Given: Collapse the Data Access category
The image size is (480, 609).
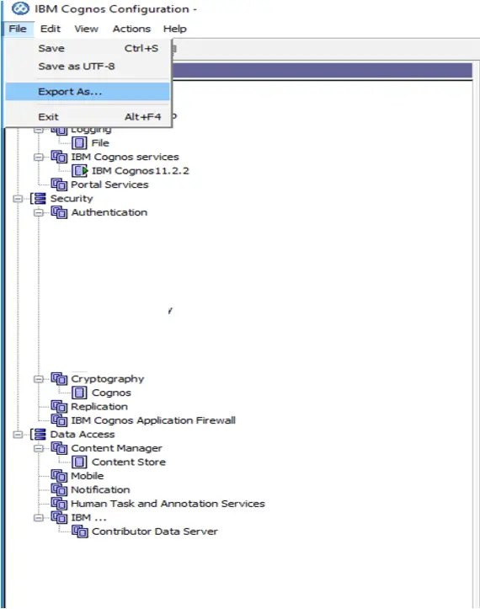Looking at the screenshot, I should point(18,435).
